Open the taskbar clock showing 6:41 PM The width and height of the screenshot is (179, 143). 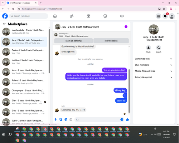point(166,134)
